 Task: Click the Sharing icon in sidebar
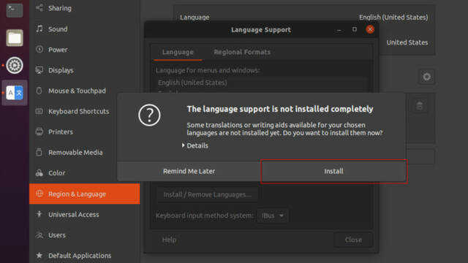click(39, 8)
